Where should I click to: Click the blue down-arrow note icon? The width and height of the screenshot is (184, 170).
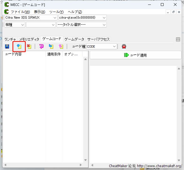[51, 46]
